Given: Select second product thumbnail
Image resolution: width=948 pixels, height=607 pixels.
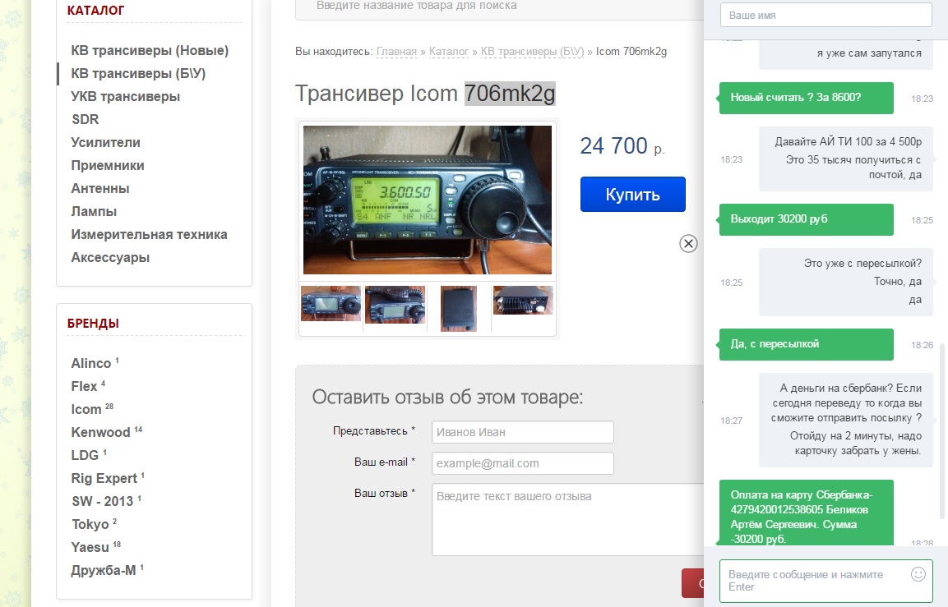Looking at the screenshot, I should (x=395, y=305).
